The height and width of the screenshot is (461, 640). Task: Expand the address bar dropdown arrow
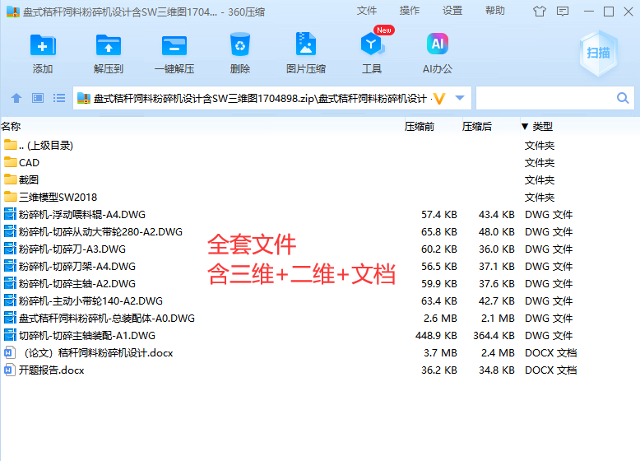pyautogui.click(x=460, y=98)
